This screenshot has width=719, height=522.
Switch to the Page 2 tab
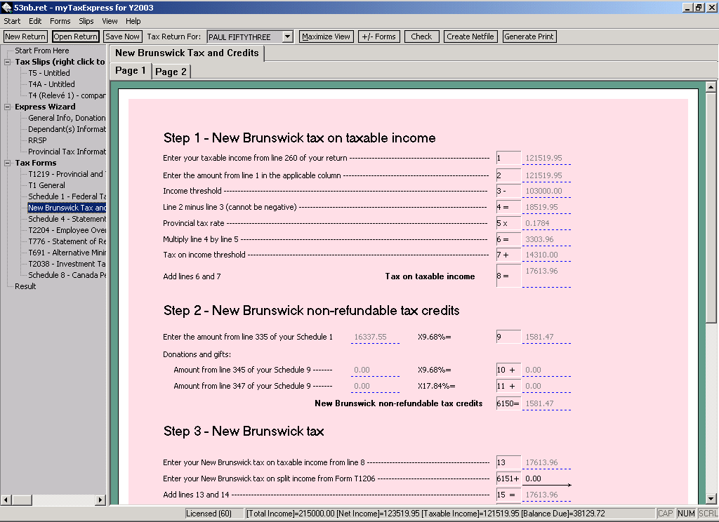pyautogui.click(x=171, y=72)
